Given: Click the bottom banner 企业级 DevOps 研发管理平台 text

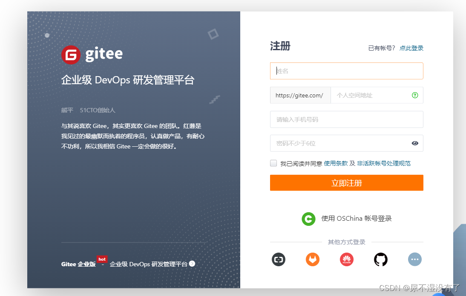Looking at the screenshot, I should pyautogui.click(x=149, y=264).
